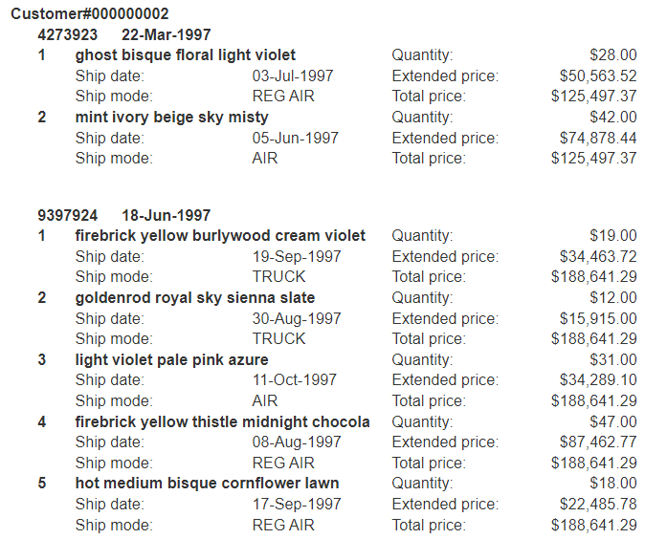Click the $34,463.72 extended price

coord(598,256)
